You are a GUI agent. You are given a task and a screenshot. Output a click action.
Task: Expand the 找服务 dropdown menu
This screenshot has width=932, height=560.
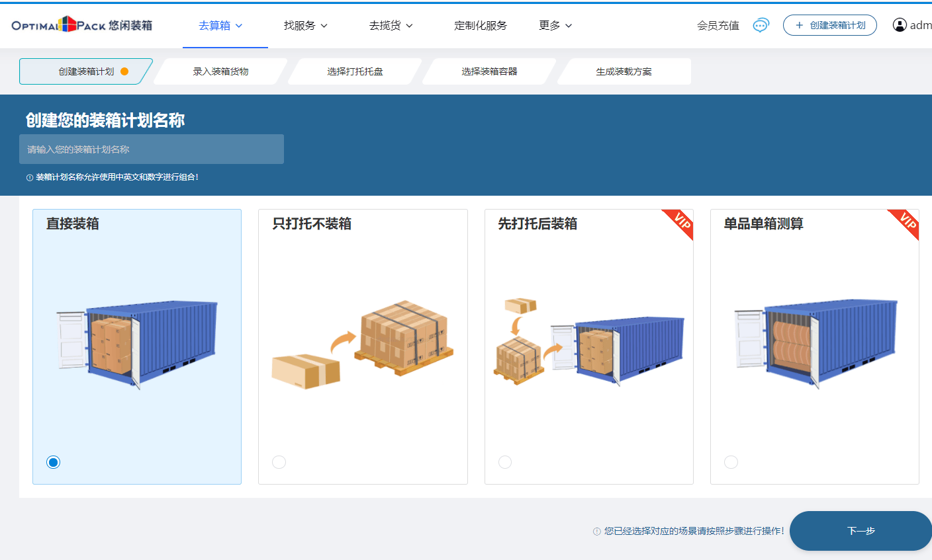(305, 26)
